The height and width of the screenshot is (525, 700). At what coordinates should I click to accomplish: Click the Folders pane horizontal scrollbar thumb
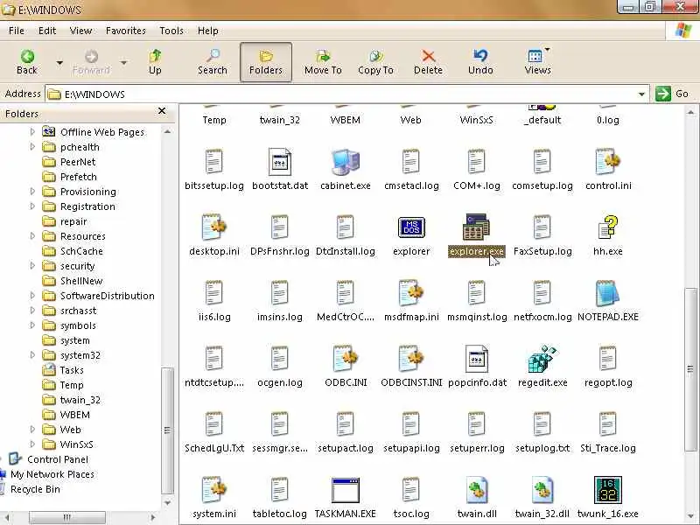pos(67,517)
